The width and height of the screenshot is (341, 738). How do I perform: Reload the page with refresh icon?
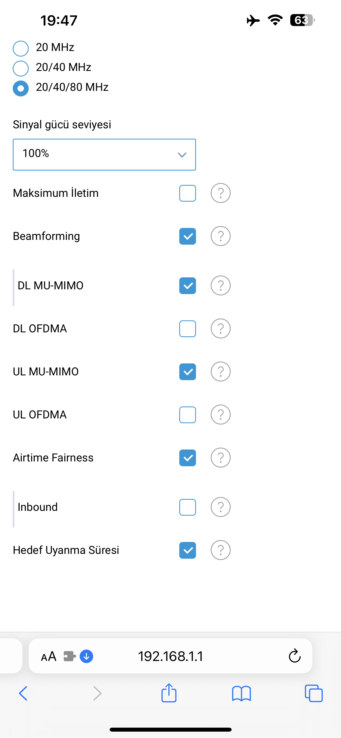[x=294, y=656]
